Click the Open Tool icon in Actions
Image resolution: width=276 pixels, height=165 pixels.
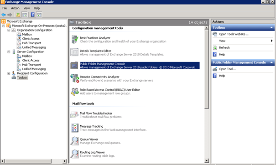(215, 69)
